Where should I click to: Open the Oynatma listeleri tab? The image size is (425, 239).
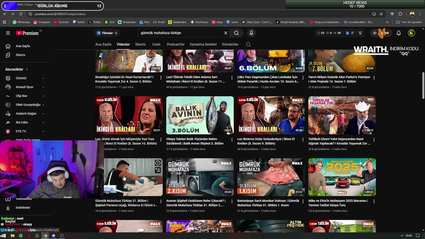[x=203, y=44]
